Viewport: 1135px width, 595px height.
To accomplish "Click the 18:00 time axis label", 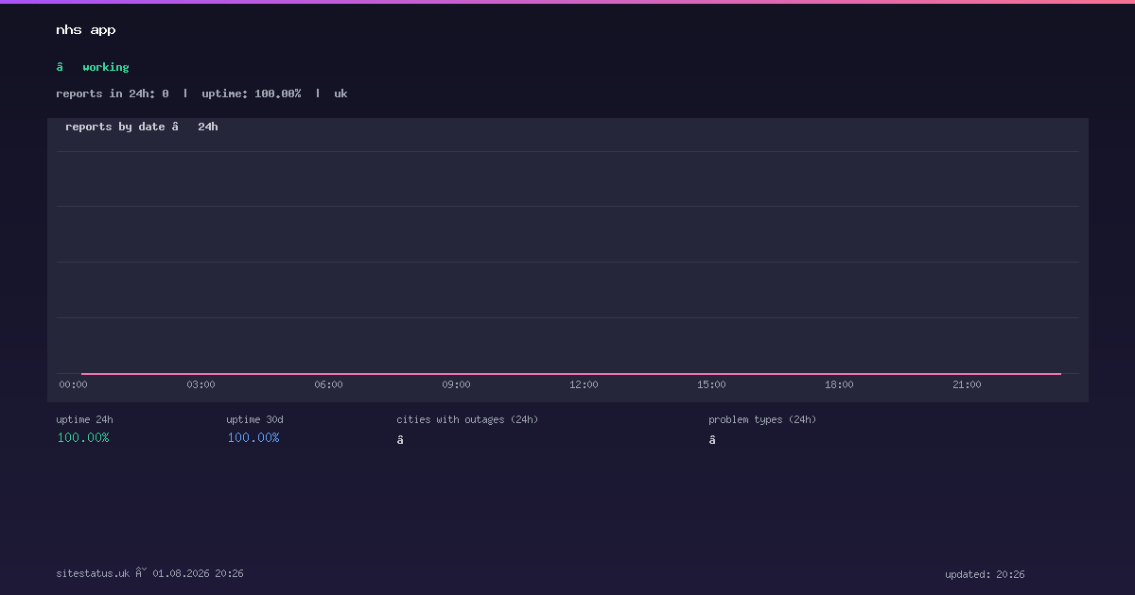I will point(839,384).
